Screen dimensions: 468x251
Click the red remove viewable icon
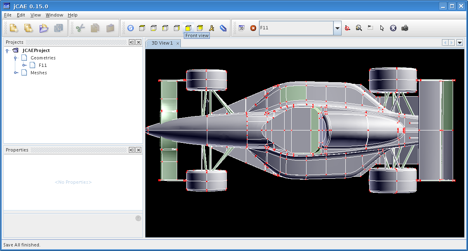(253, 28)
